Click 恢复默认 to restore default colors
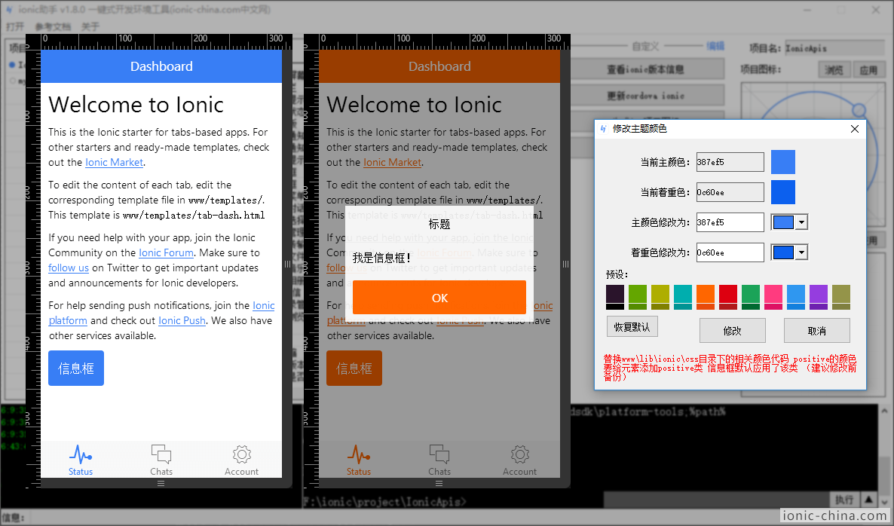The height and width of the screenshot is (526, 894). tap(632, 327)
